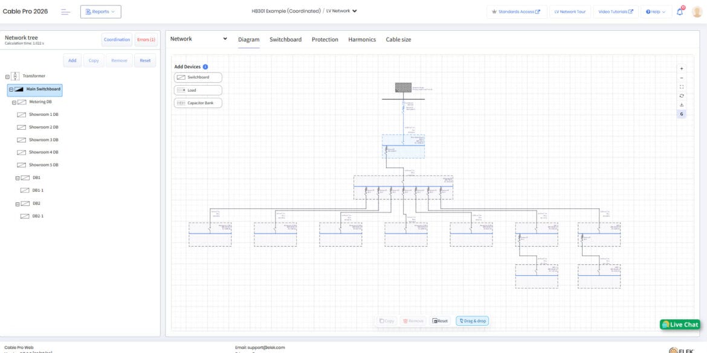This screenshot has width=707, height=353.
Task: Click the support@elek.com email text
Action: tap(266, 348)
